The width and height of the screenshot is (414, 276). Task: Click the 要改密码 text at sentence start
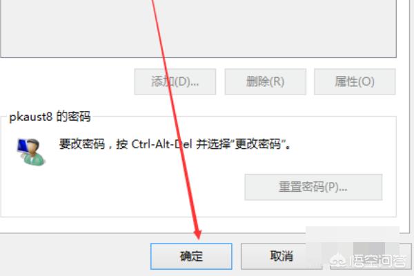(x=82, y=144)
